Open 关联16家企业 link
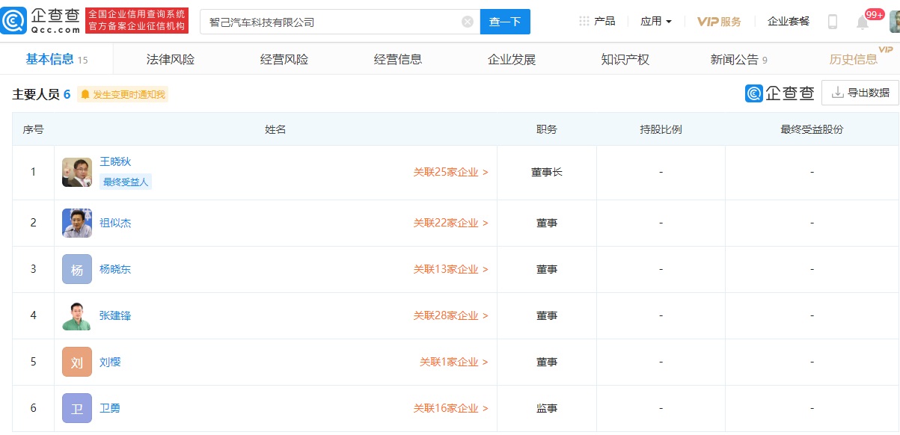 [x=451, y=408]
